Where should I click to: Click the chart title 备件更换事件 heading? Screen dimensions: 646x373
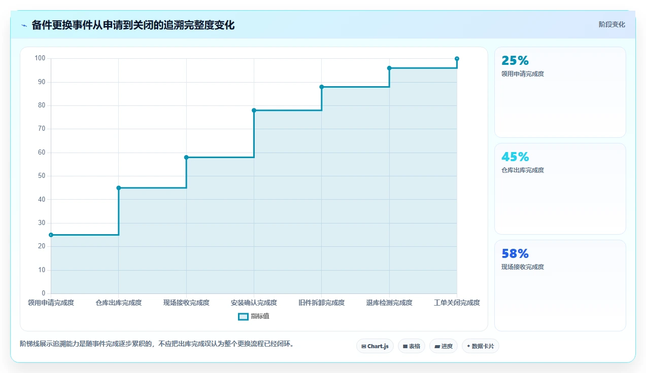[x=133, y=25]
